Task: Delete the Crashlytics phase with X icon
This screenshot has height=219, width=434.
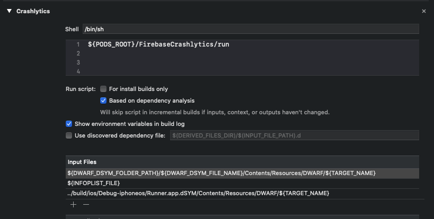Action: [x=424, y=11]
